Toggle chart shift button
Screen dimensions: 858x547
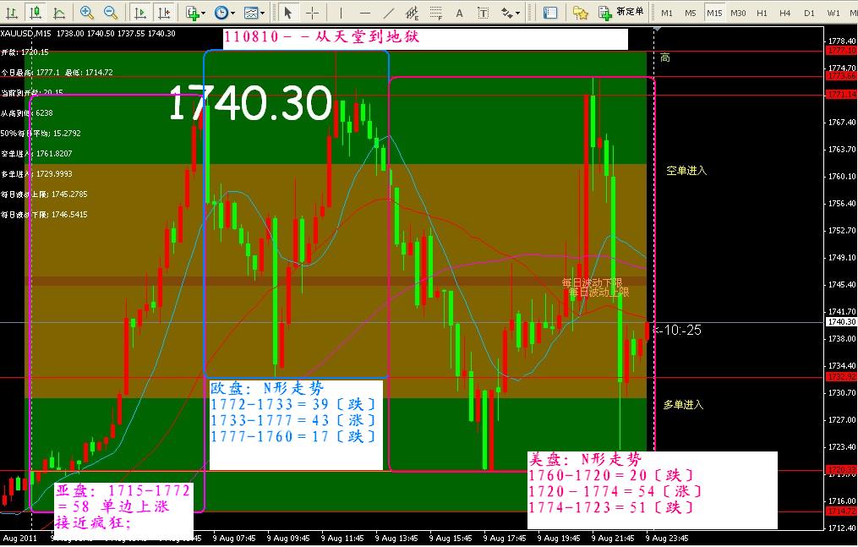(164, 13)
